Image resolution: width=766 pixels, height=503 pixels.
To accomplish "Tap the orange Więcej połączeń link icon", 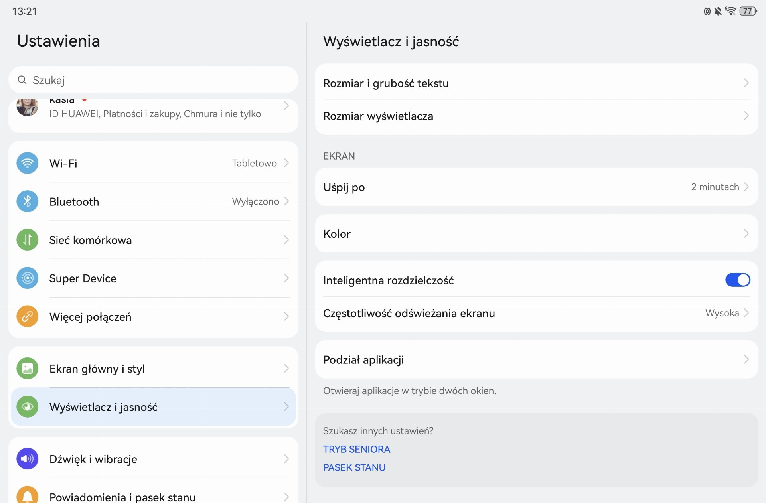I will point(27,316).
